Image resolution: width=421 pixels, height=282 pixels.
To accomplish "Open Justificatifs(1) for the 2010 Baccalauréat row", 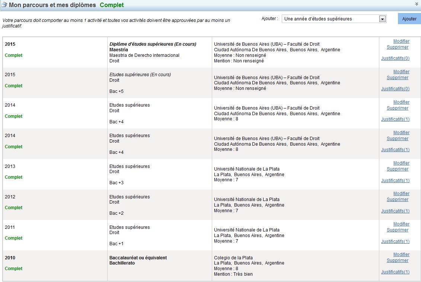I will click(x=395, y=272).
